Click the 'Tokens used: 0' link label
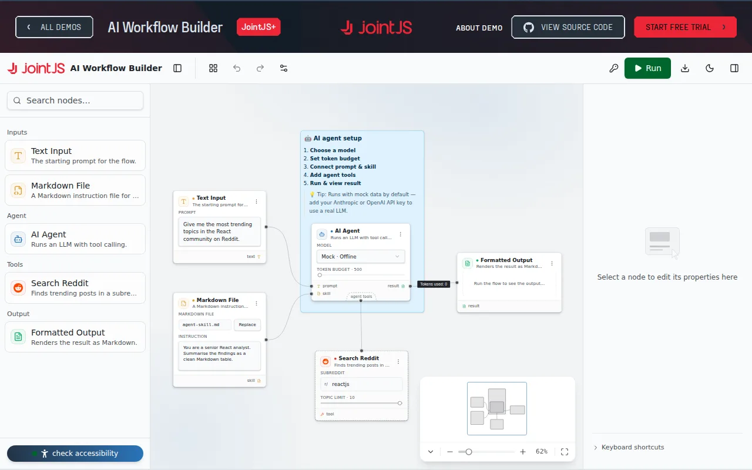 click(434, 284)
